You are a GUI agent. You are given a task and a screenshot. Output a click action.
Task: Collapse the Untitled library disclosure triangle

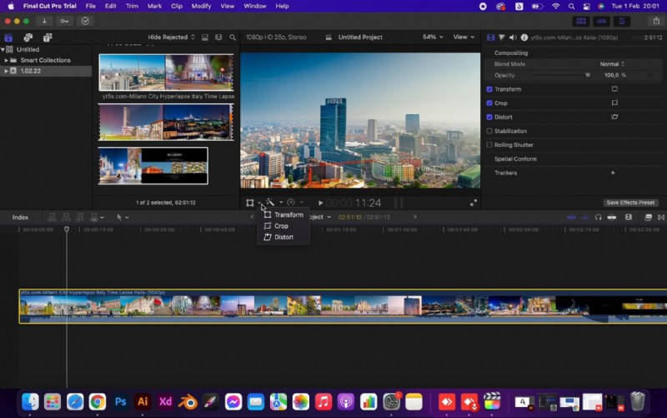[x=3, y=49]
